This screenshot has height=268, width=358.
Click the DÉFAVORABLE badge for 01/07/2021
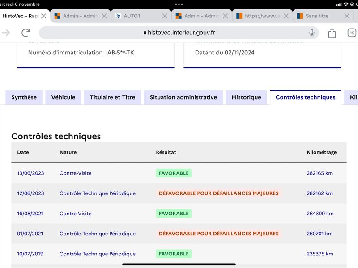pyautogui.click(x=219, y=234)
